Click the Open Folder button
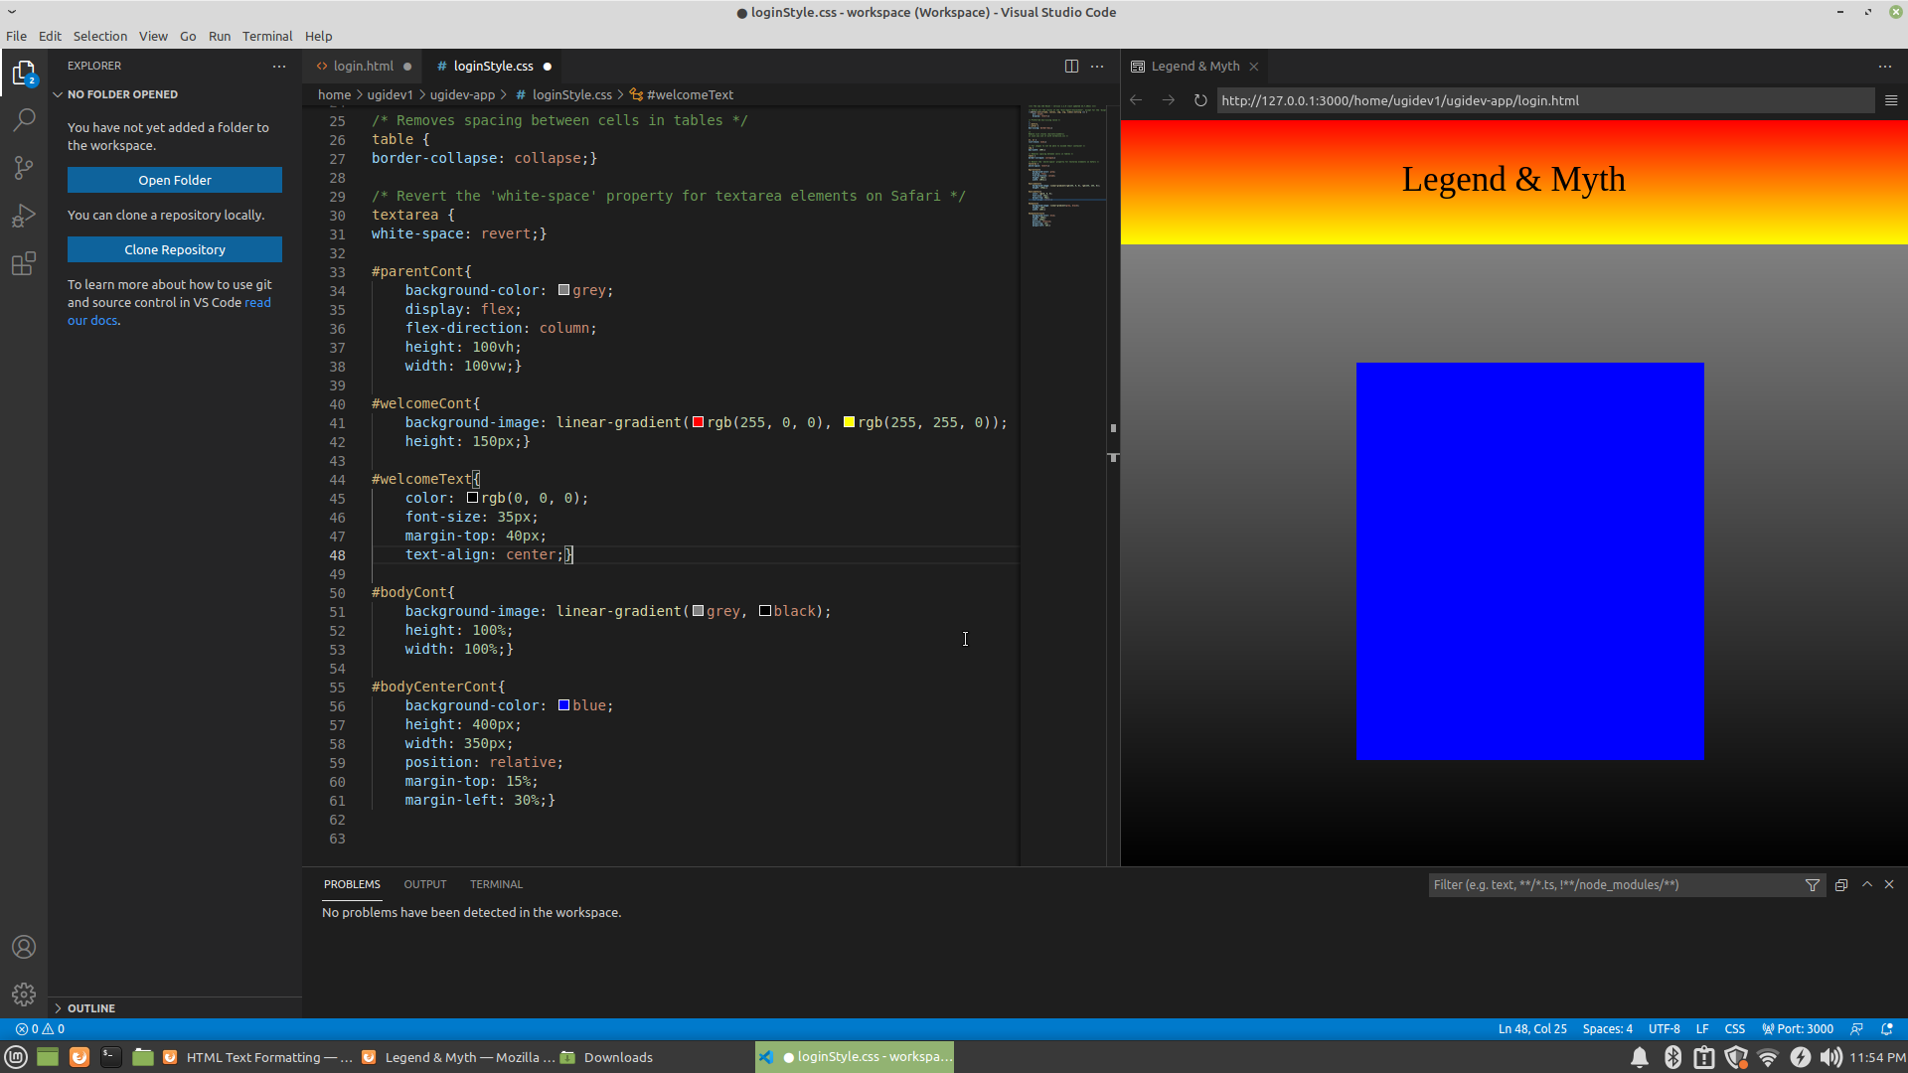The image size is (1908, 1073). point(175,180)
